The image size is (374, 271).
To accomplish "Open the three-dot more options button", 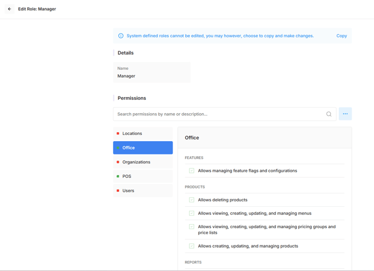I will pyautogui.click(x=345, y=114).
